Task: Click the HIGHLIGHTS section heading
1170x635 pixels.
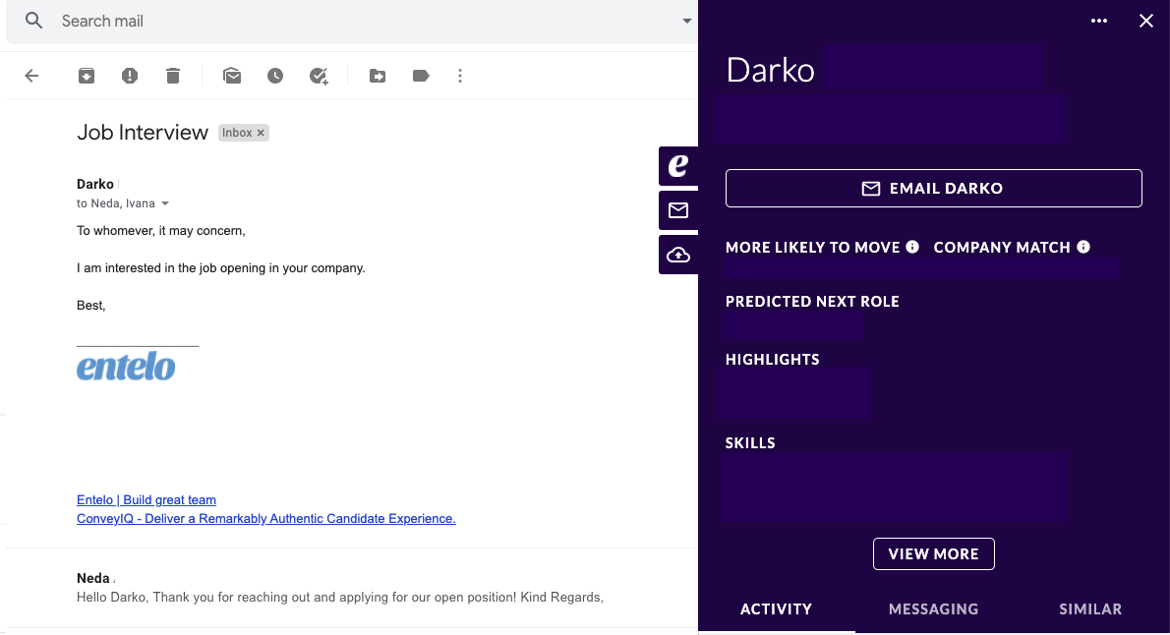Action: coord(772,360)
